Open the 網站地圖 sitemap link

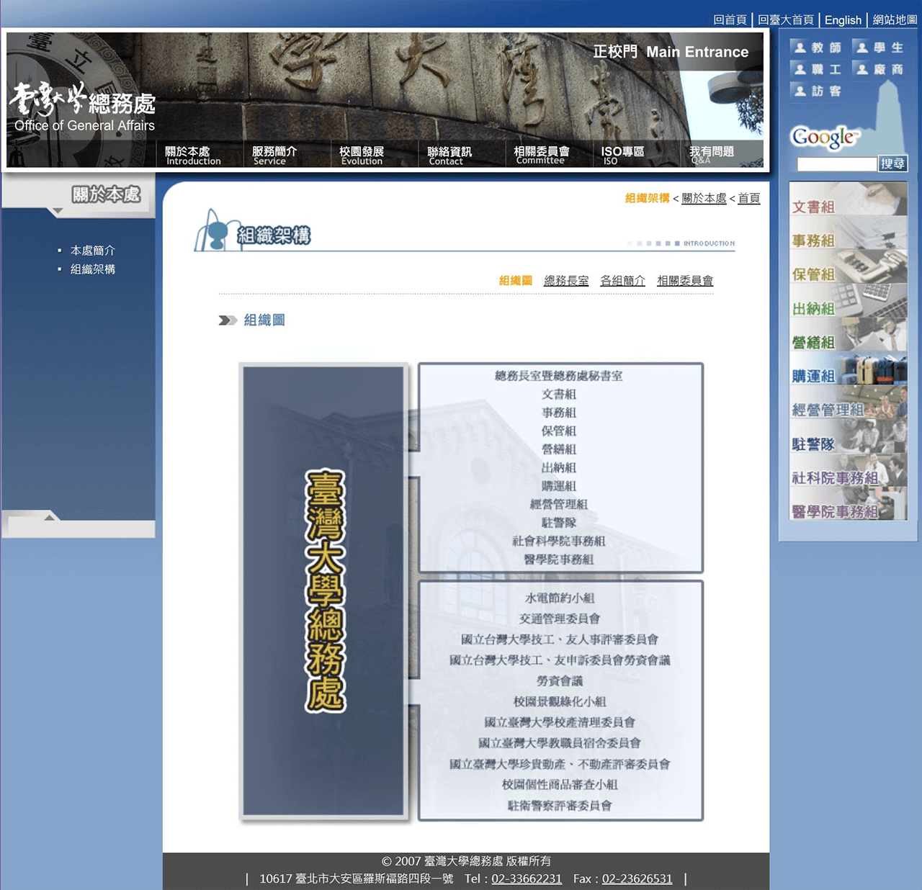(x=895, y=20)
